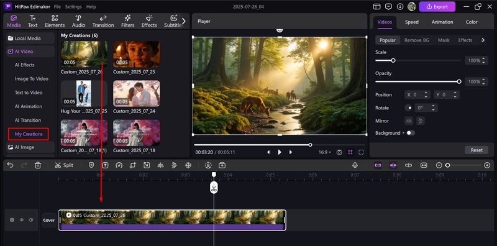
Task: Show more sub-tabs with right arrow
Action: 483,40
